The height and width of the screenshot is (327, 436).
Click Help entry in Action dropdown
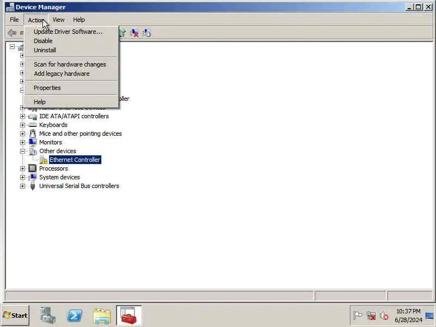[x=71, y=102]
